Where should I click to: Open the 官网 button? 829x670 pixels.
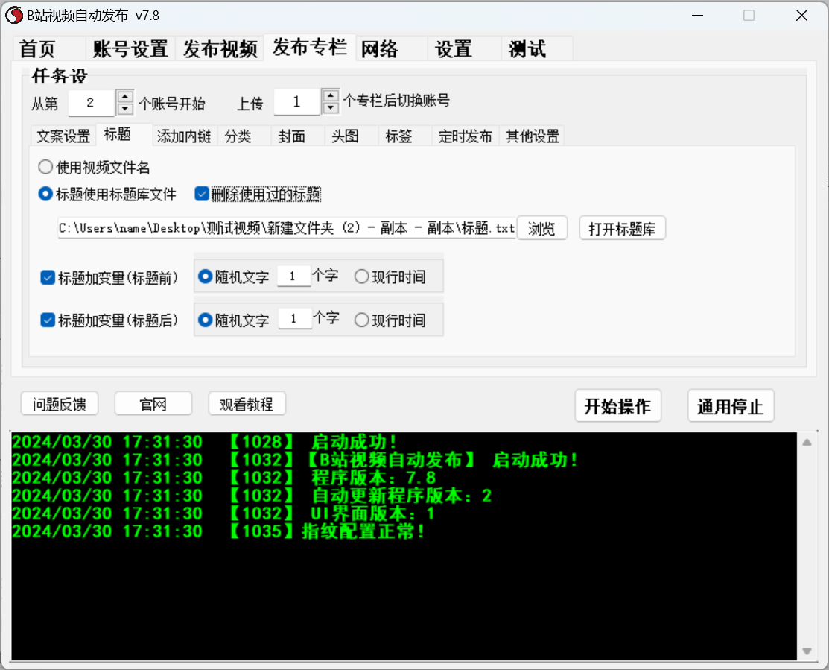[153, 404]
